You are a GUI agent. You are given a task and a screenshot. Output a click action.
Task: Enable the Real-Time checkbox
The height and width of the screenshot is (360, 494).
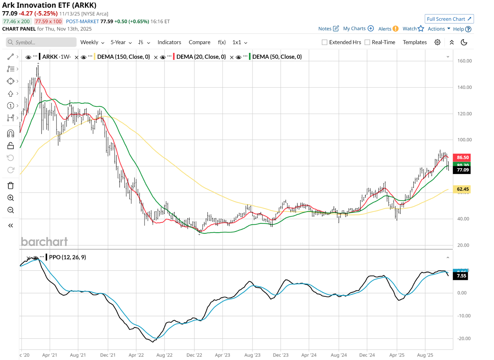(x=367, y=42)
